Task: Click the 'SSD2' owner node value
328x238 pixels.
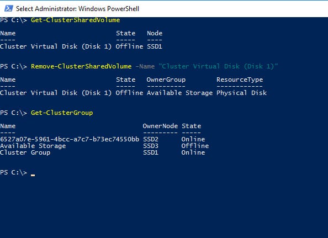Action: point(151,139)
